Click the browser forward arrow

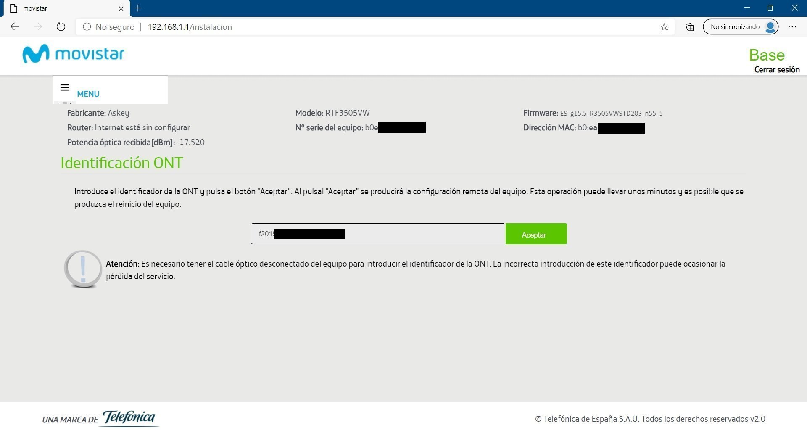(x=38, y=27)
